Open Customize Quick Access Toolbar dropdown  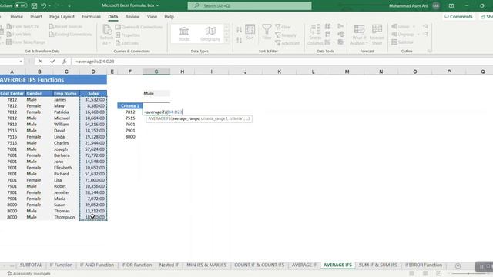coord(69,5)
